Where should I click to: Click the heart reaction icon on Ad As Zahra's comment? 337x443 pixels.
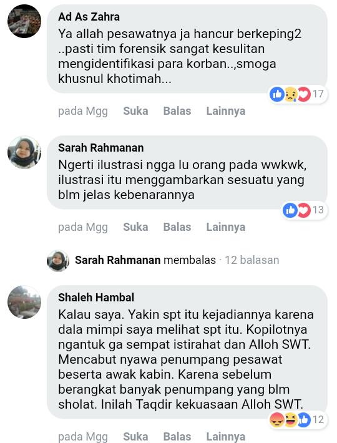(x=304, y=94)
